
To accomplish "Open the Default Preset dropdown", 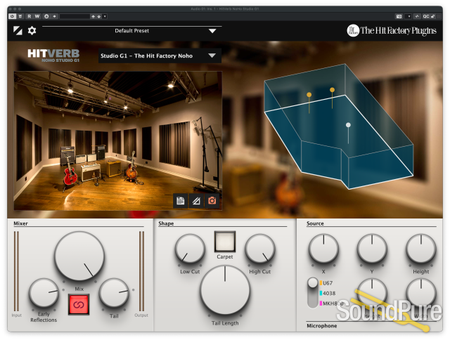I will pos(212,31).
